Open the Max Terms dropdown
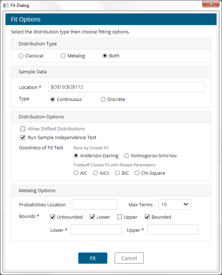The height and width of the screenshot is (275, 222). 175,205
